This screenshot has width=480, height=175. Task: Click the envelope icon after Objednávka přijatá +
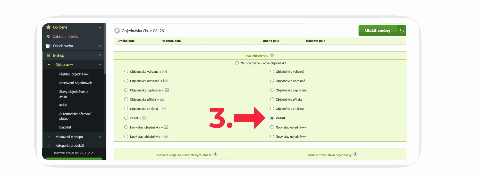[162, 99]
